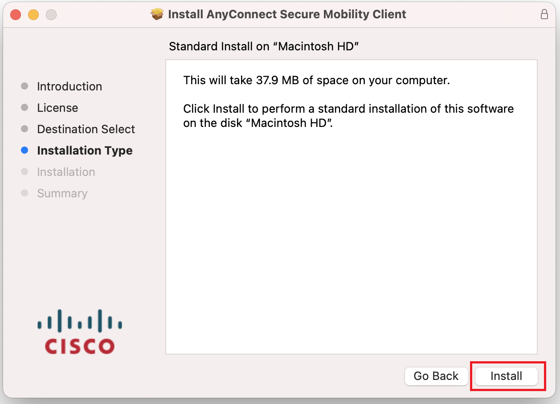Image resolution: width=560 pixels, height=404 pixels.
Task: Click the package icon in the title bar
Action: tap(157, 14)
